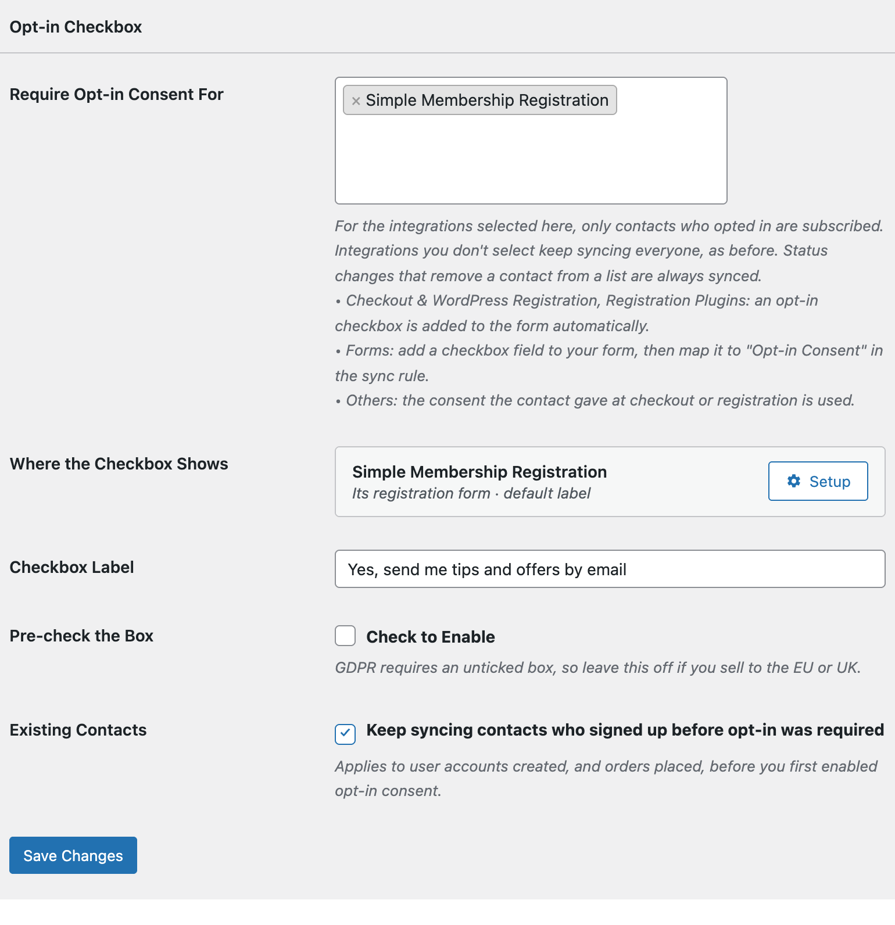Click 'Its registration form · default label' text
Viewport: 895px width, 925px height.
click(x=471, y=493)
